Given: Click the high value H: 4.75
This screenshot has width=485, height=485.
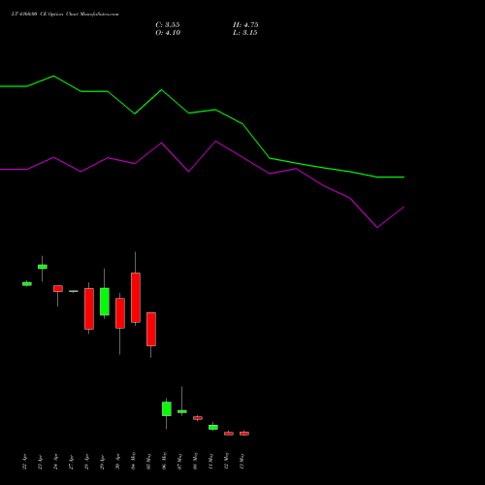Looking at the screenshot, I should [x=245, y=25].
